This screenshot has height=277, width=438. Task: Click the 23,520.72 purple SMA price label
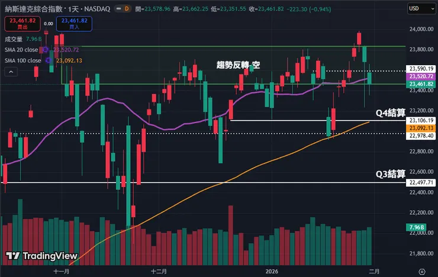pos(421,77)
